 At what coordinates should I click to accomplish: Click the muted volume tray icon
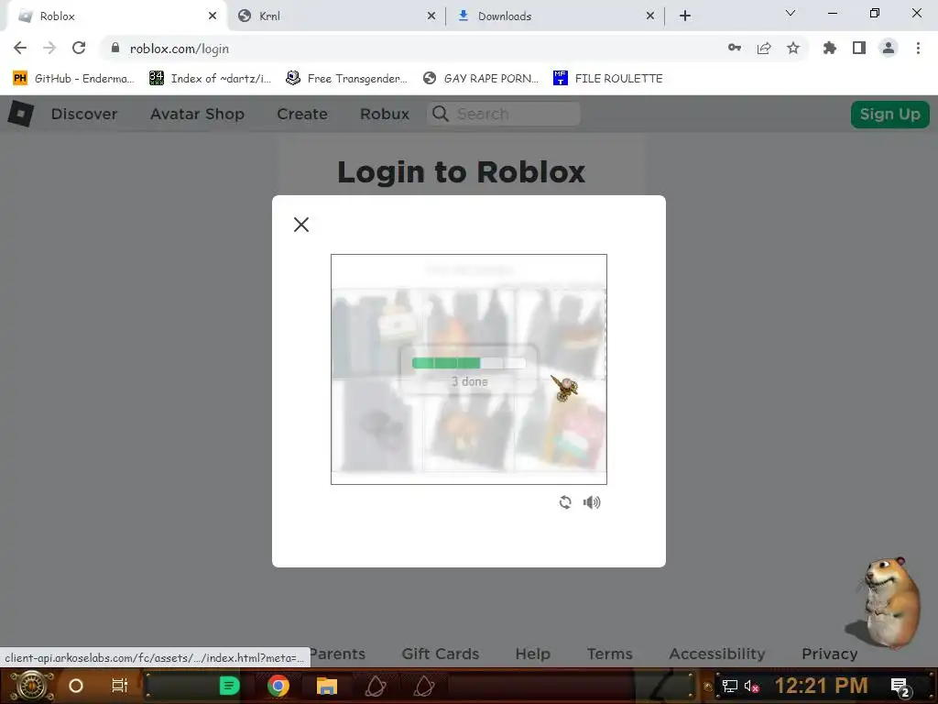[752, 686]
